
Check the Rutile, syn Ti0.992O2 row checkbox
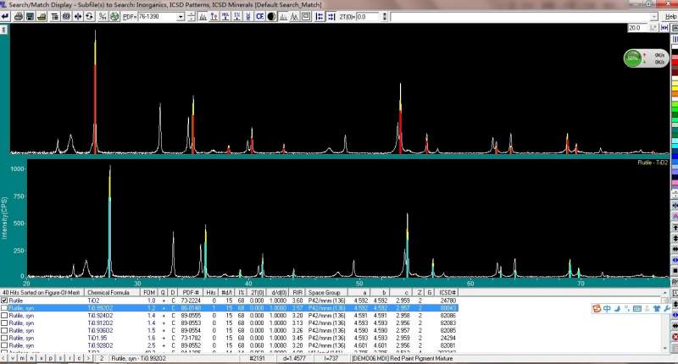tap(4, 308)
